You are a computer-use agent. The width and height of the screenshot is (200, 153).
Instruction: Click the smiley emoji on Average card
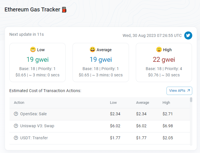coord(93,49)
